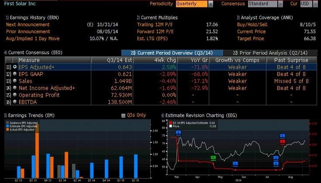321x183 pixels.
Task: Select the Sales radio button
Action: click(x=15, y=81)
